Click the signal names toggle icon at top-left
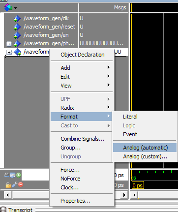This screenshot has height=212, width=178. click(x=8, y=7)
